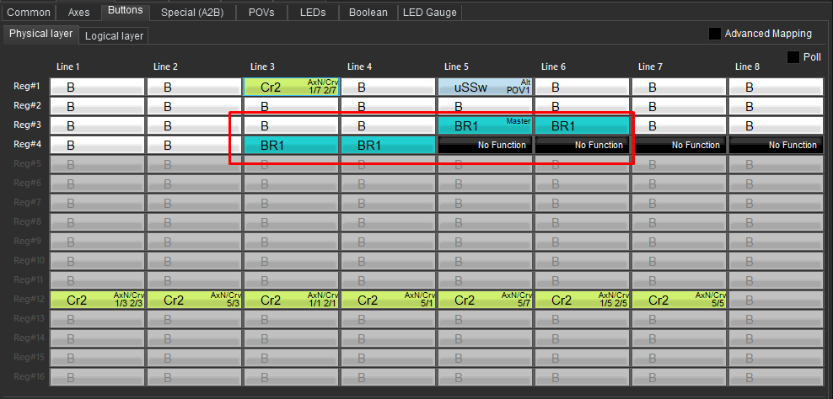Select No Function cell at Reg#4 Line 5
833x399 pixels.
coord(486,145)
